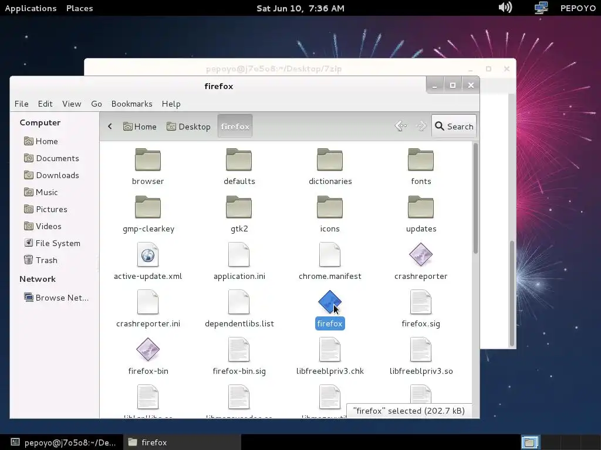Image resolution: width=601 pixels, height=450 pixels.
Task: Open Trash in the sidebar
Action: point(40,260)
